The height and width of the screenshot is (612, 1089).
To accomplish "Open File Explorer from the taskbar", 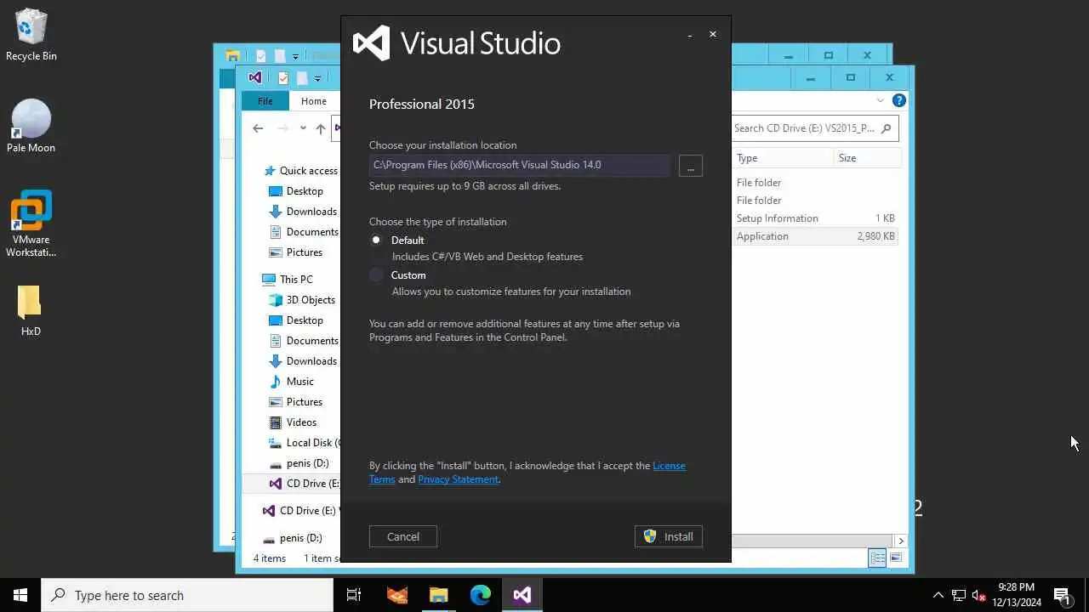I will [438, 595].
